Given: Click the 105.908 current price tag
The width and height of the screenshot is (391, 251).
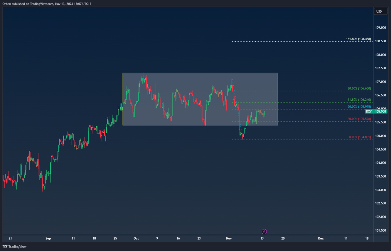Looking at the screenshot, I should click(381, 111).
